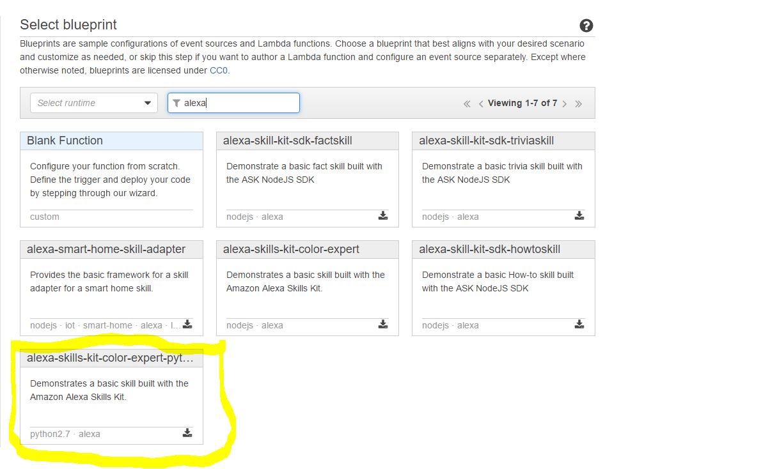
Task: Open the Select runtime dropdown
Action: click(94, 103)
